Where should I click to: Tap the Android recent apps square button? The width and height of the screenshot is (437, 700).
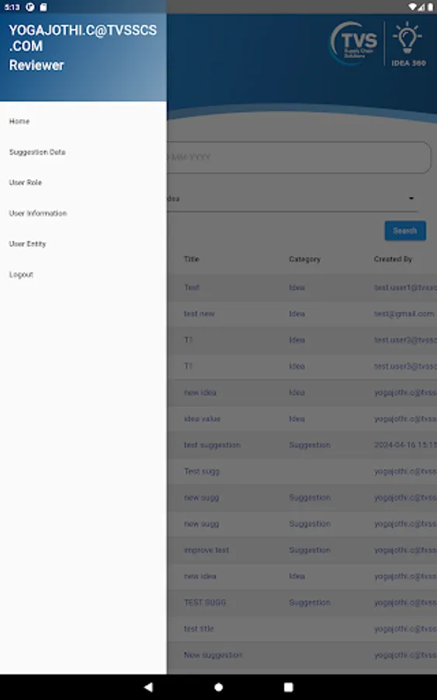[289, 687]
